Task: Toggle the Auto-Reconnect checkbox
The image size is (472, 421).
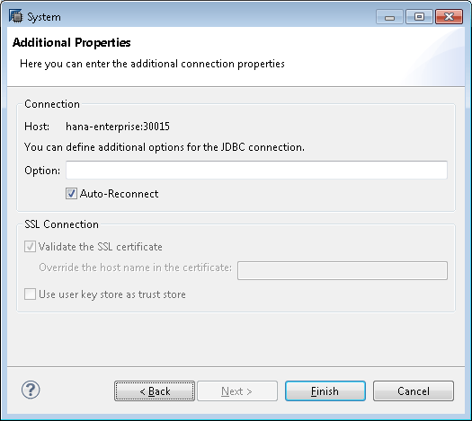Action: [71, 194]
